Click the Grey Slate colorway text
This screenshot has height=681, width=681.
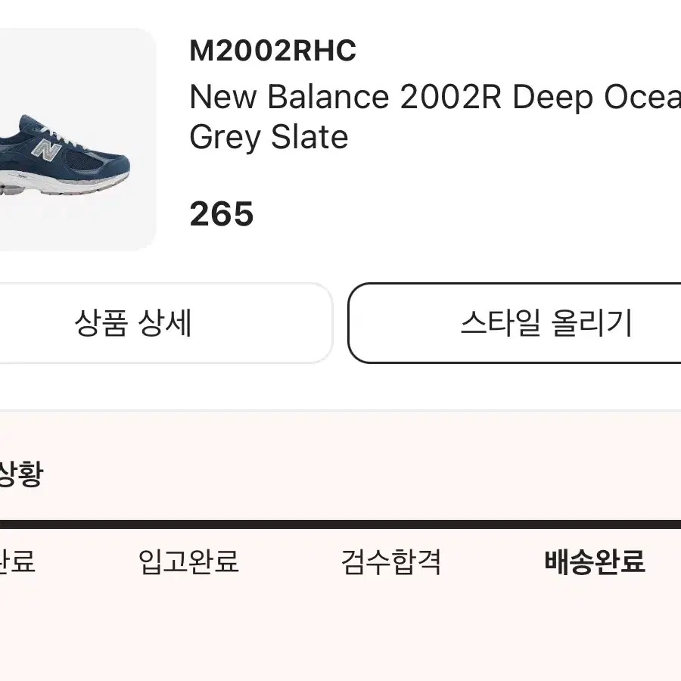(x=269, y=137)
